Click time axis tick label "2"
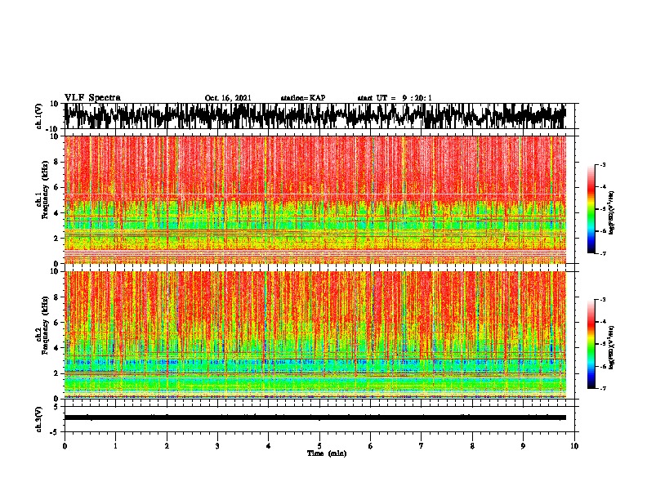647x500 pixels. pos(167,446)
